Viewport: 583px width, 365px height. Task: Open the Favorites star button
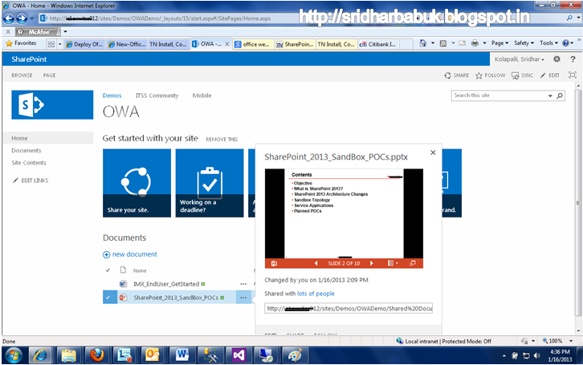point(21,43)
